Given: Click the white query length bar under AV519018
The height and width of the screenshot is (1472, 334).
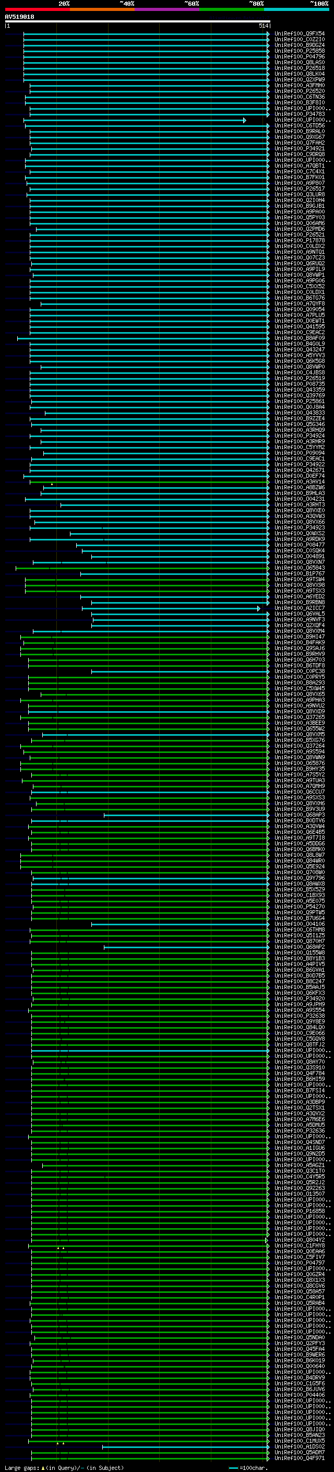Looking at the screenshot, I should click(x=137, y=22).
